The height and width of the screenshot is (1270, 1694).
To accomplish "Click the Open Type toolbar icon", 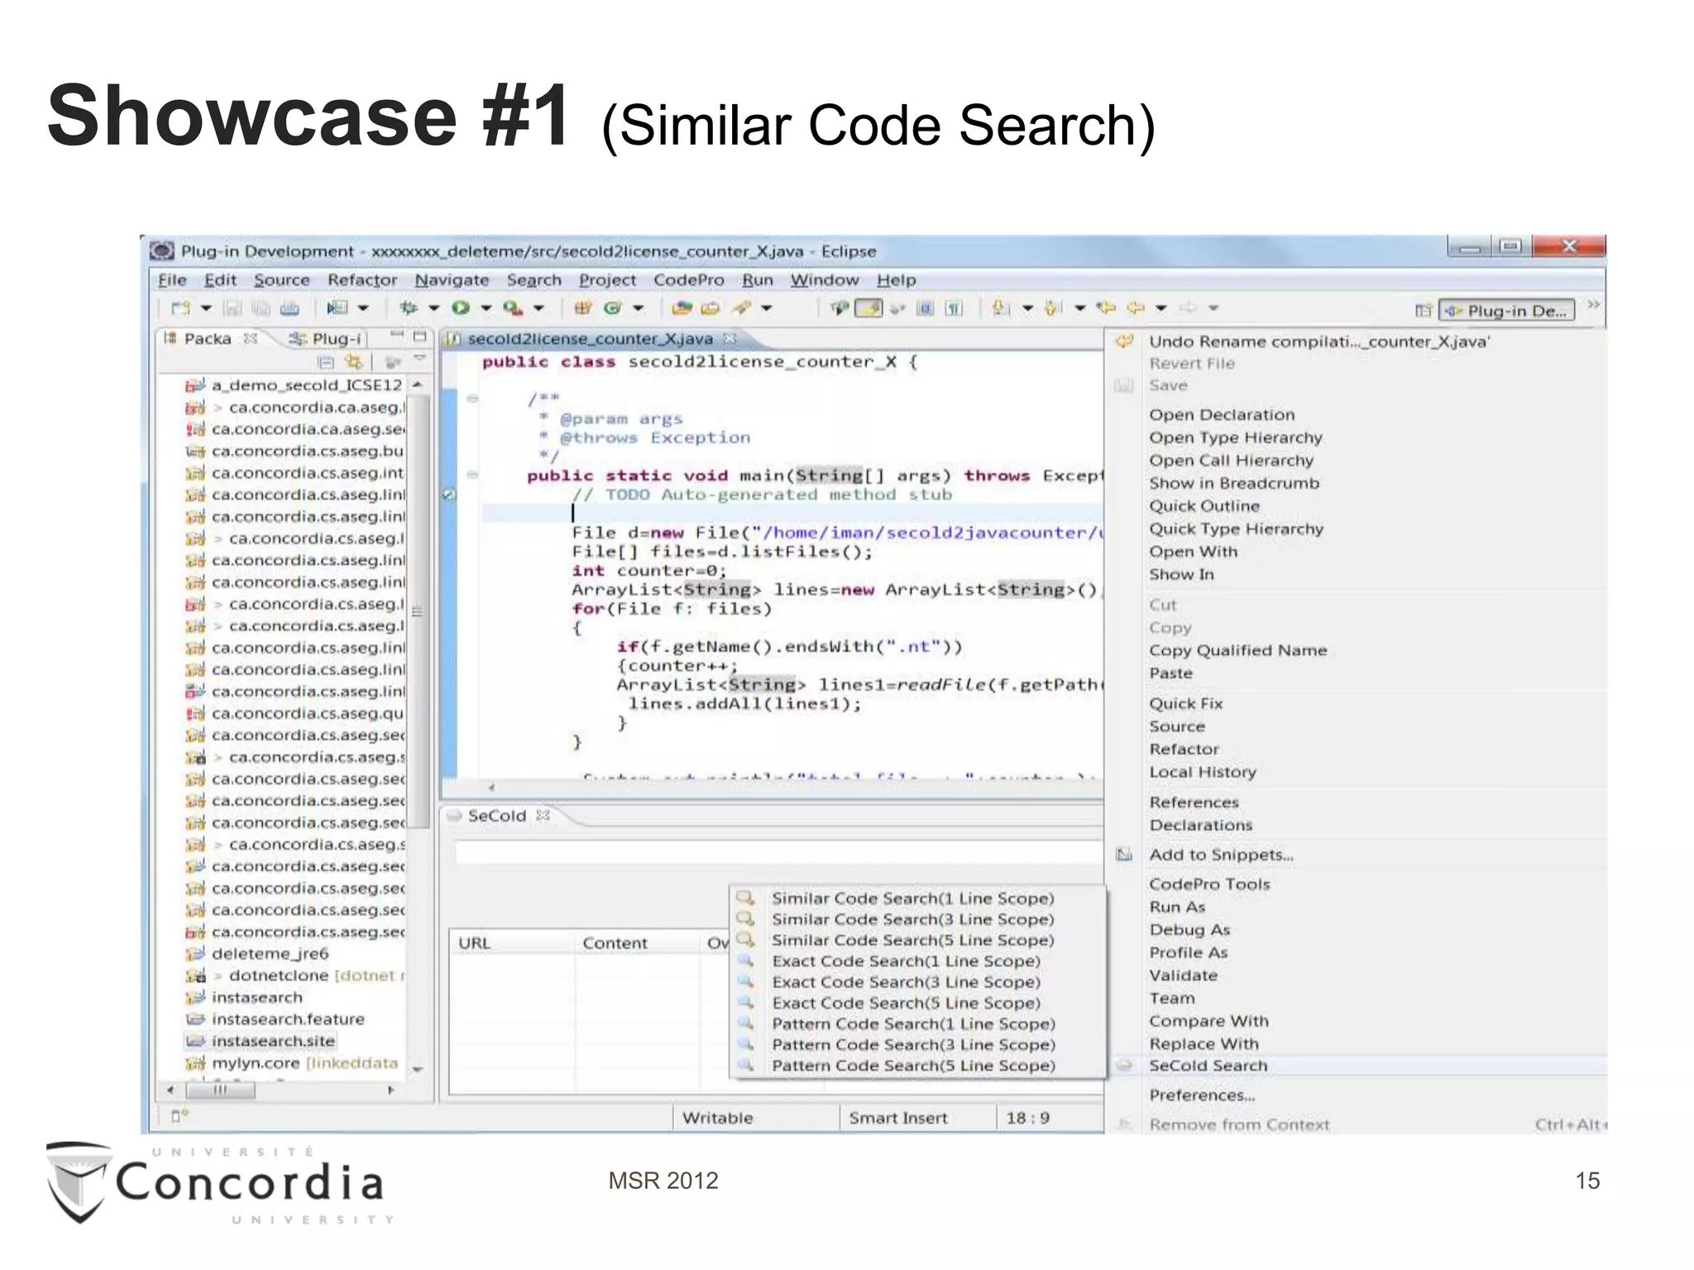I will (x=682, y=308).
